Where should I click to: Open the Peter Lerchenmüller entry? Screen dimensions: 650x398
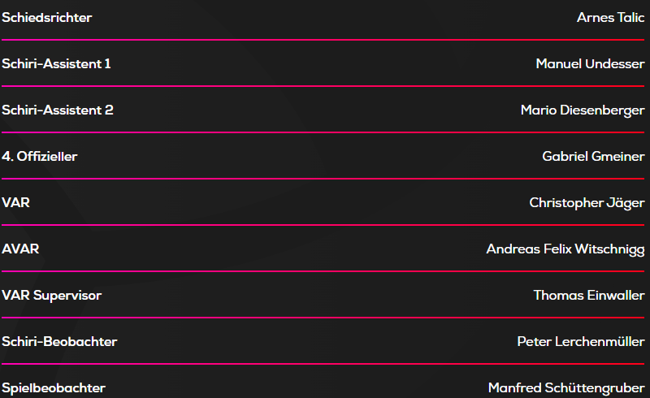point(580,342)
